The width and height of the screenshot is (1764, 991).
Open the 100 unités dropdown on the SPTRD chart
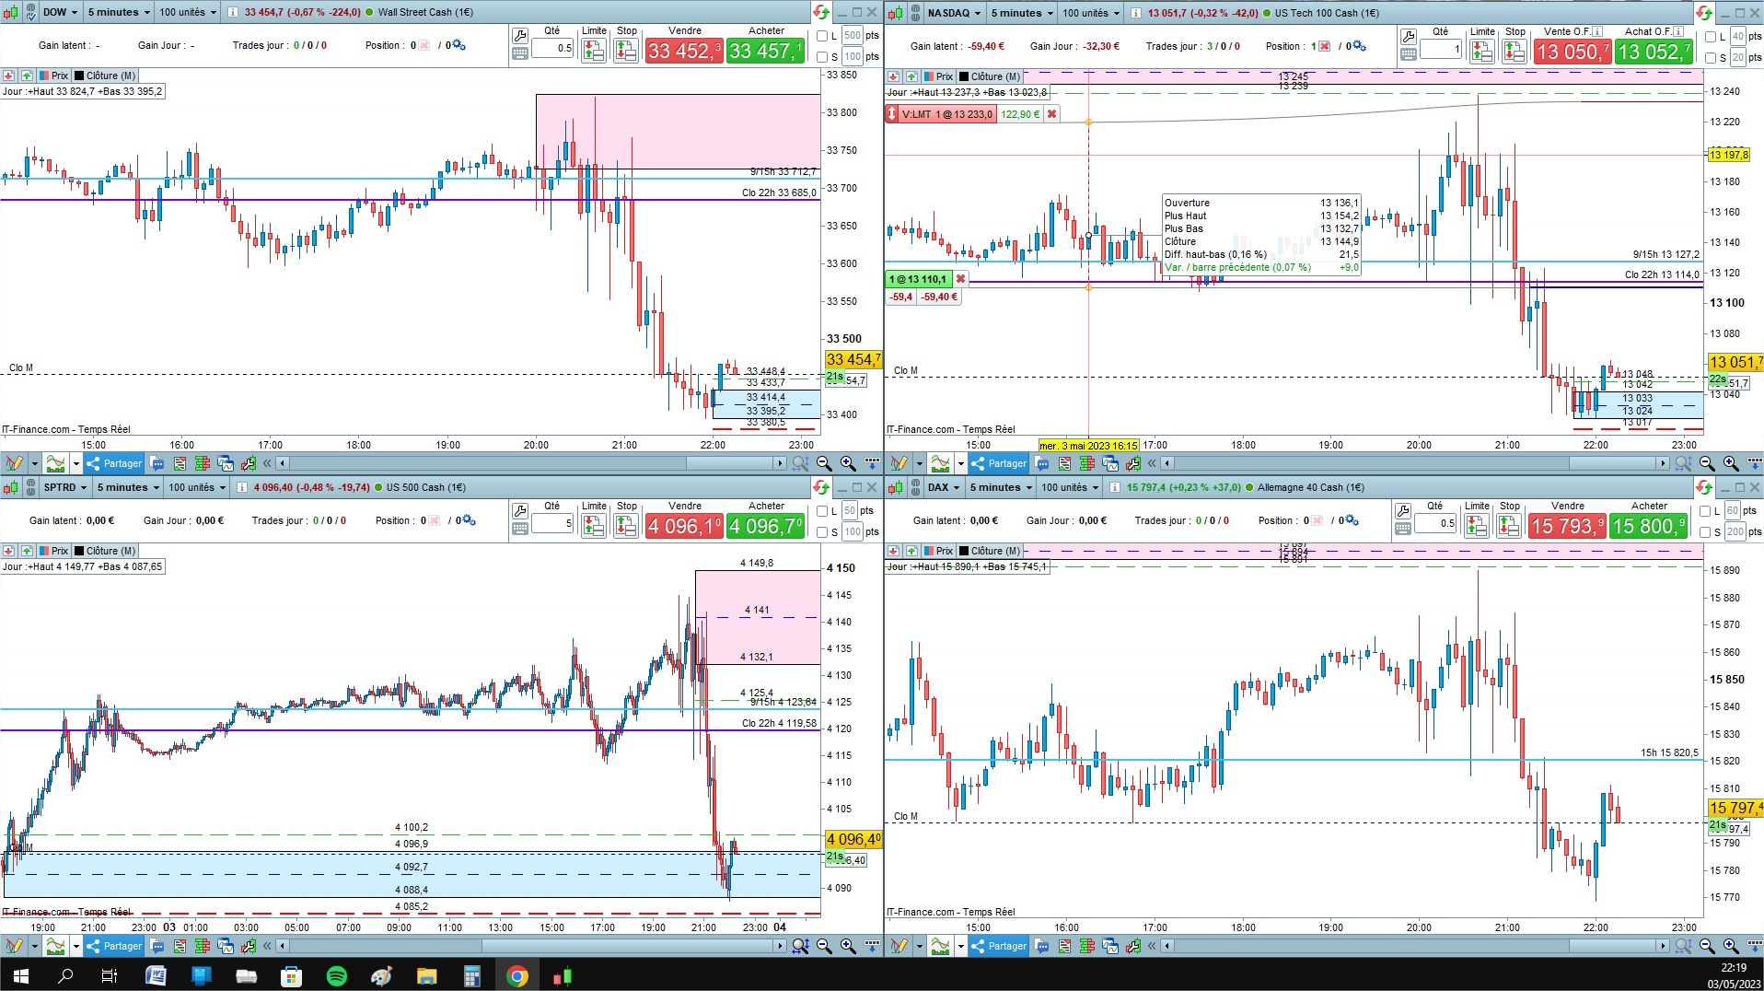tap(197, 487)
